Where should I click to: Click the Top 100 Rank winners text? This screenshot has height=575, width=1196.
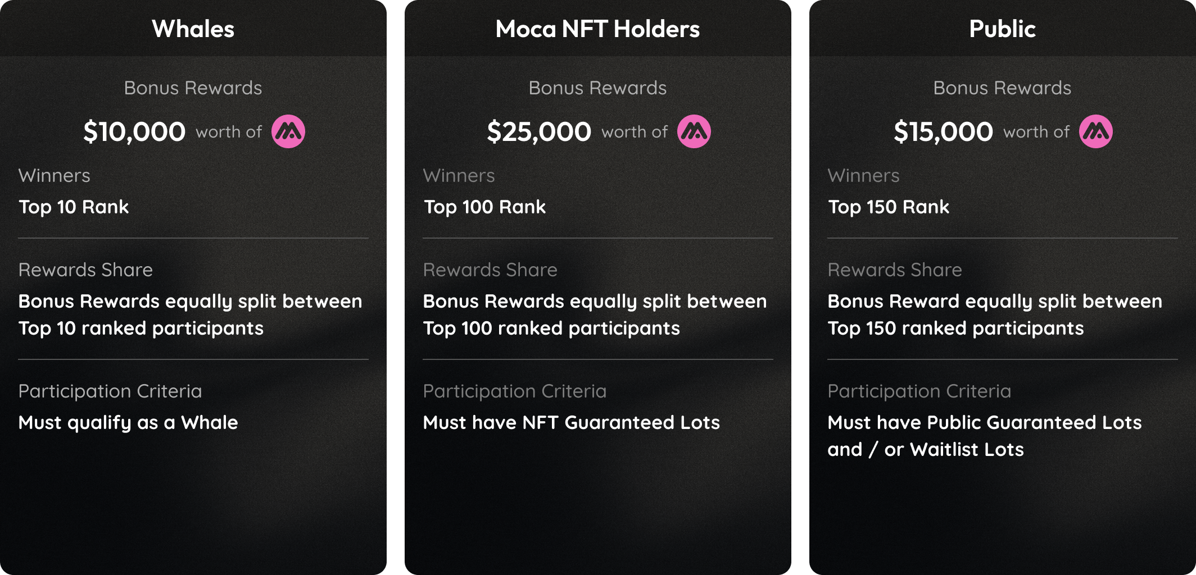coord(484,207)
